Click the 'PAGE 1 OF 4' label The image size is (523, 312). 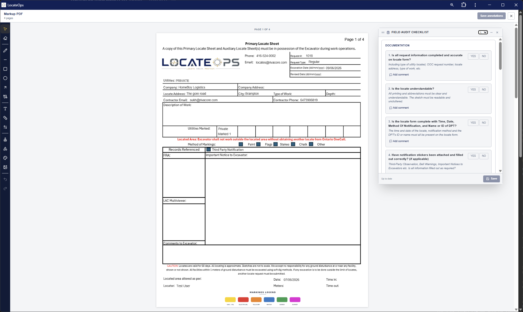click(262, 29)
